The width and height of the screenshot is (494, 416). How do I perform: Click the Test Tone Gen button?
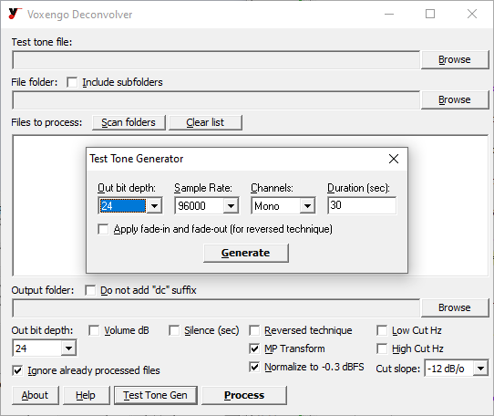pos(155,395)
